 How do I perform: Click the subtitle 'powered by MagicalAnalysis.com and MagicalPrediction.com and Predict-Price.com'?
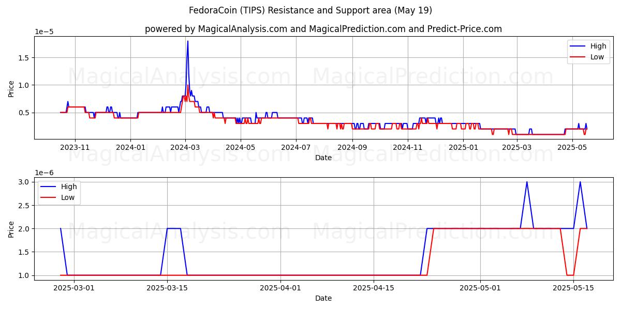[323, 29]
